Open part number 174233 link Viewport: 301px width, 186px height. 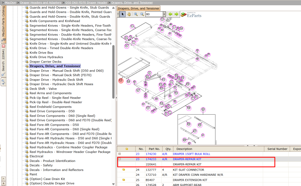151,159
